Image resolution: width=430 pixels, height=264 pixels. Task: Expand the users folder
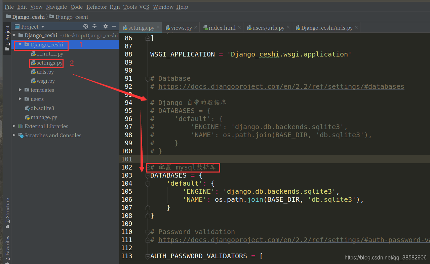pyautogui.click(x=19, y=99)
